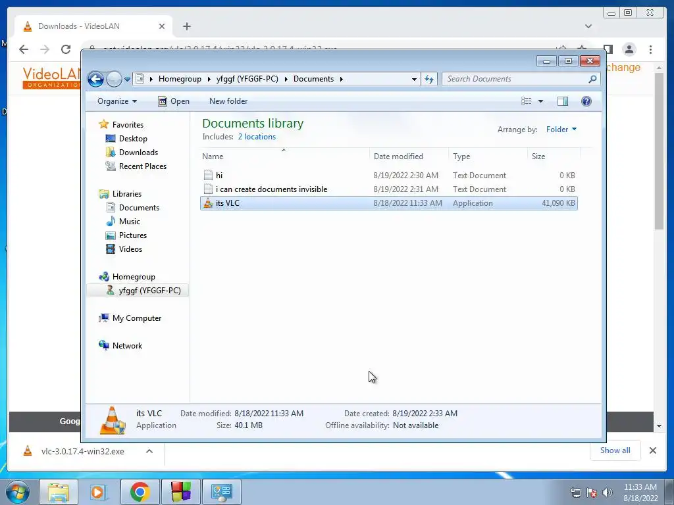674x505 pixels.
Task: Open Chrome tab search chevron
Action: [x=588, y=26]
